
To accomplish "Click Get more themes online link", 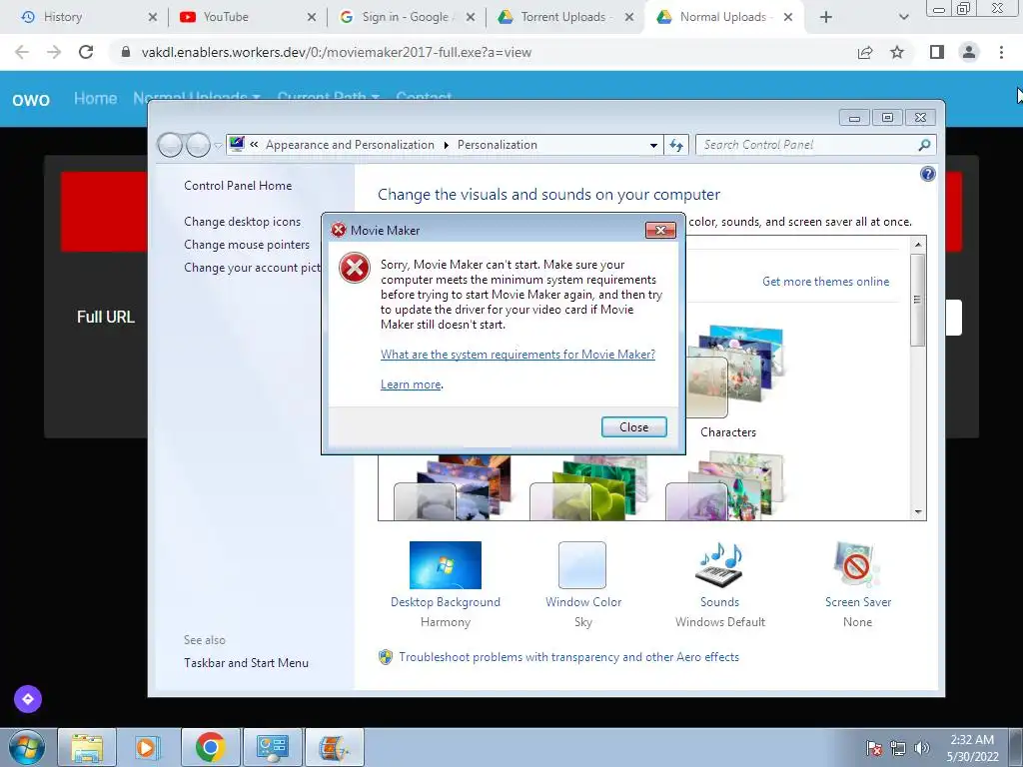I will 825,281.
